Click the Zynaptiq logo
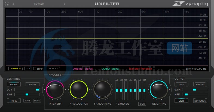The image size is (214, 112). point(190,4)
